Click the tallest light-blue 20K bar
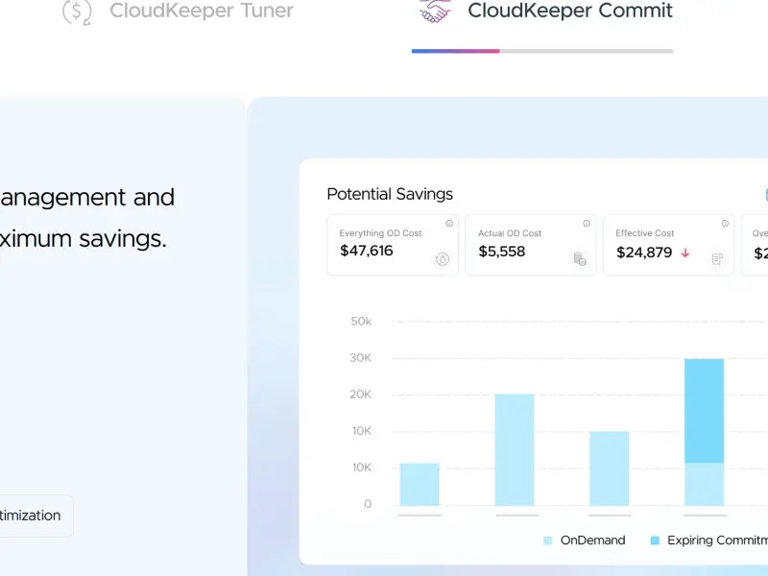The image size is (768, 576). point(515,449)
